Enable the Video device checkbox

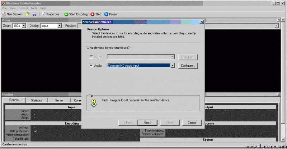click(91, 57)
